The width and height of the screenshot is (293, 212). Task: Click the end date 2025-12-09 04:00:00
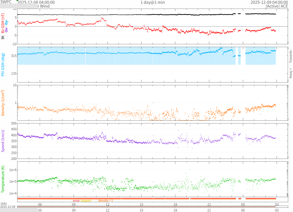269,3
